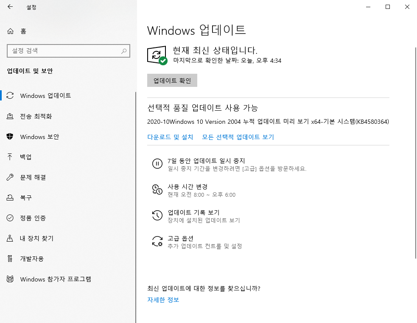Screen dimensions: 417x323
Task: Click 최신 업데이트에 대한 정보를 찾으십니까 text
Action: click(x=204, y=288)
